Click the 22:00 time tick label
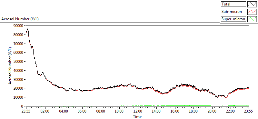This screenshot has width=258, height=119. click(231, 111)
